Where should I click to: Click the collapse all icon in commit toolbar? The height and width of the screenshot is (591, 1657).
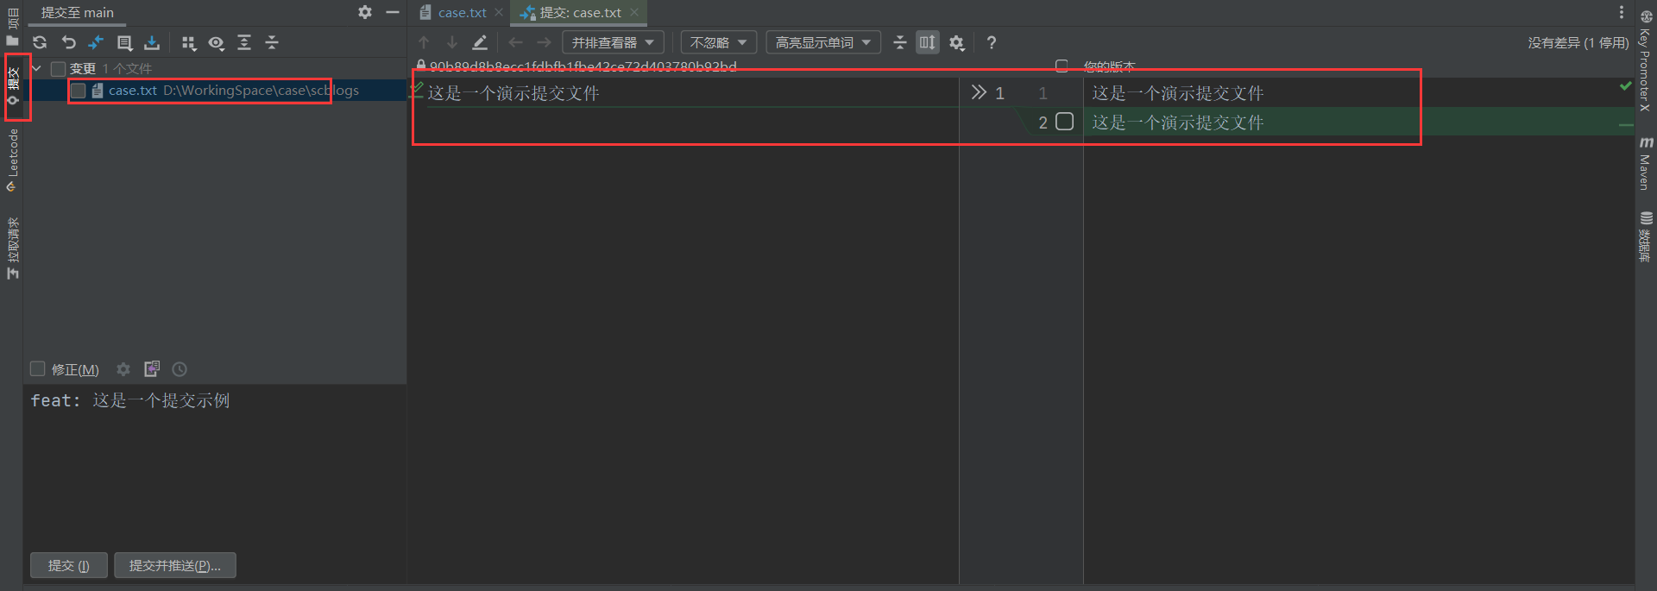[272, 42]
